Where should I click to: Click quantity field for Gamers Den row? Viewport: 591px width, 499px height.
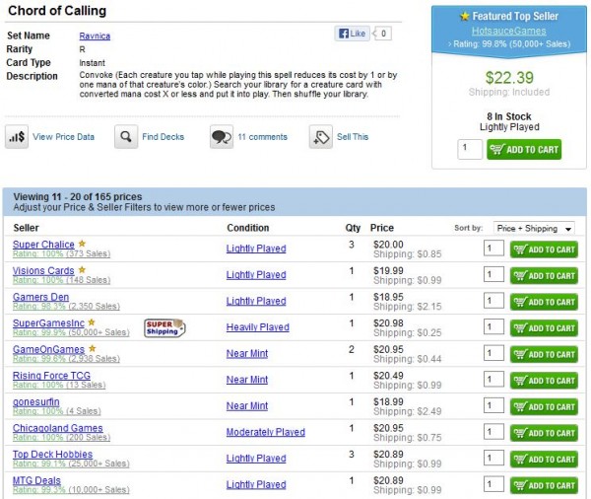pyautogui.click(x=493, y=302)
